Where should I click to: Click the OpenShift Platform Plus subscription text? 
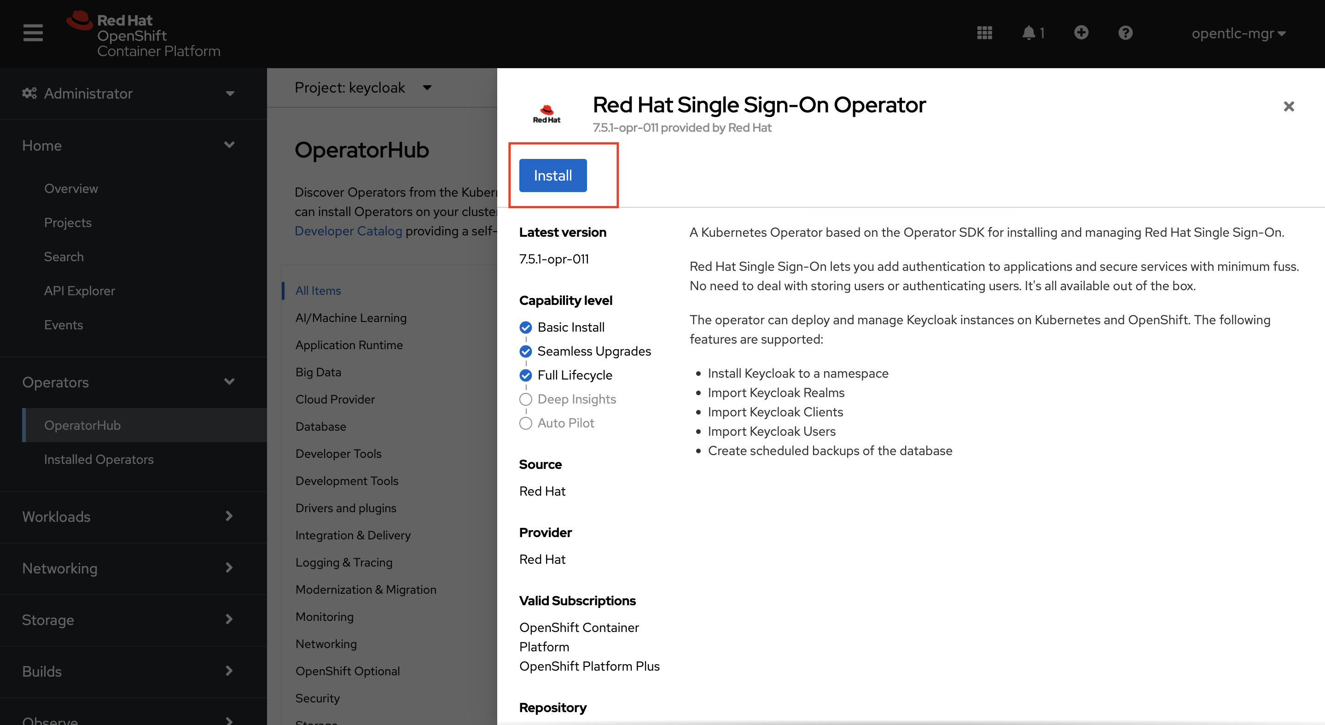point(589,667)
